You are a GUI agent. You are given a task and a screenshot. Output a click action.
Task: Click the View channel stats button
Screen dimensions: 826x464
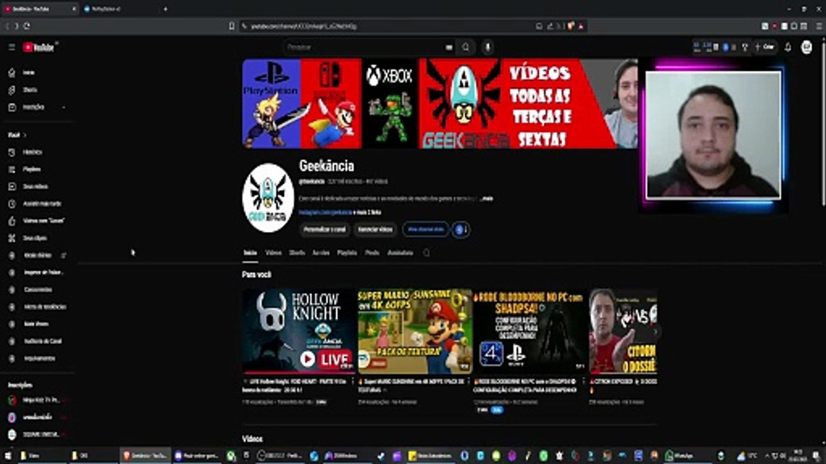[x=425, y=229]
